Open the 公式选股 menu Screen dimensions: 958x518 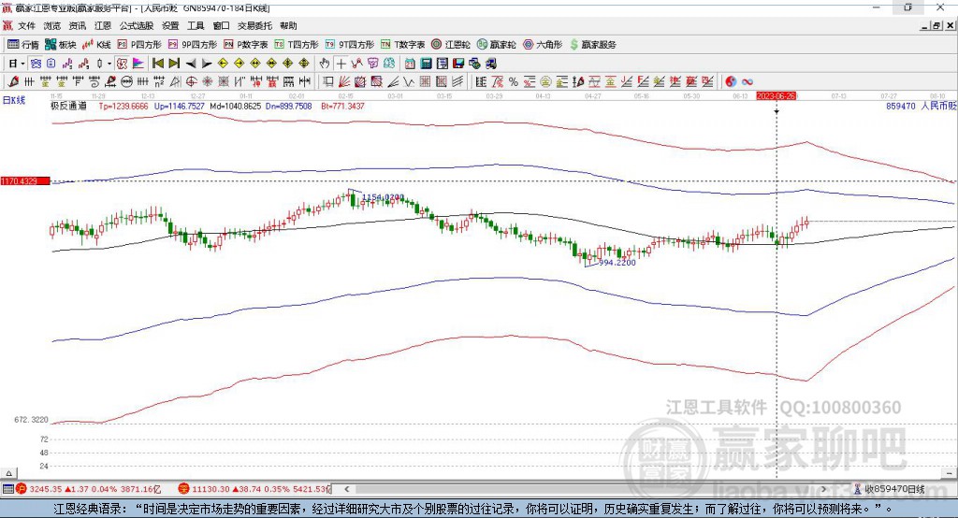click(x=137, y=25)
